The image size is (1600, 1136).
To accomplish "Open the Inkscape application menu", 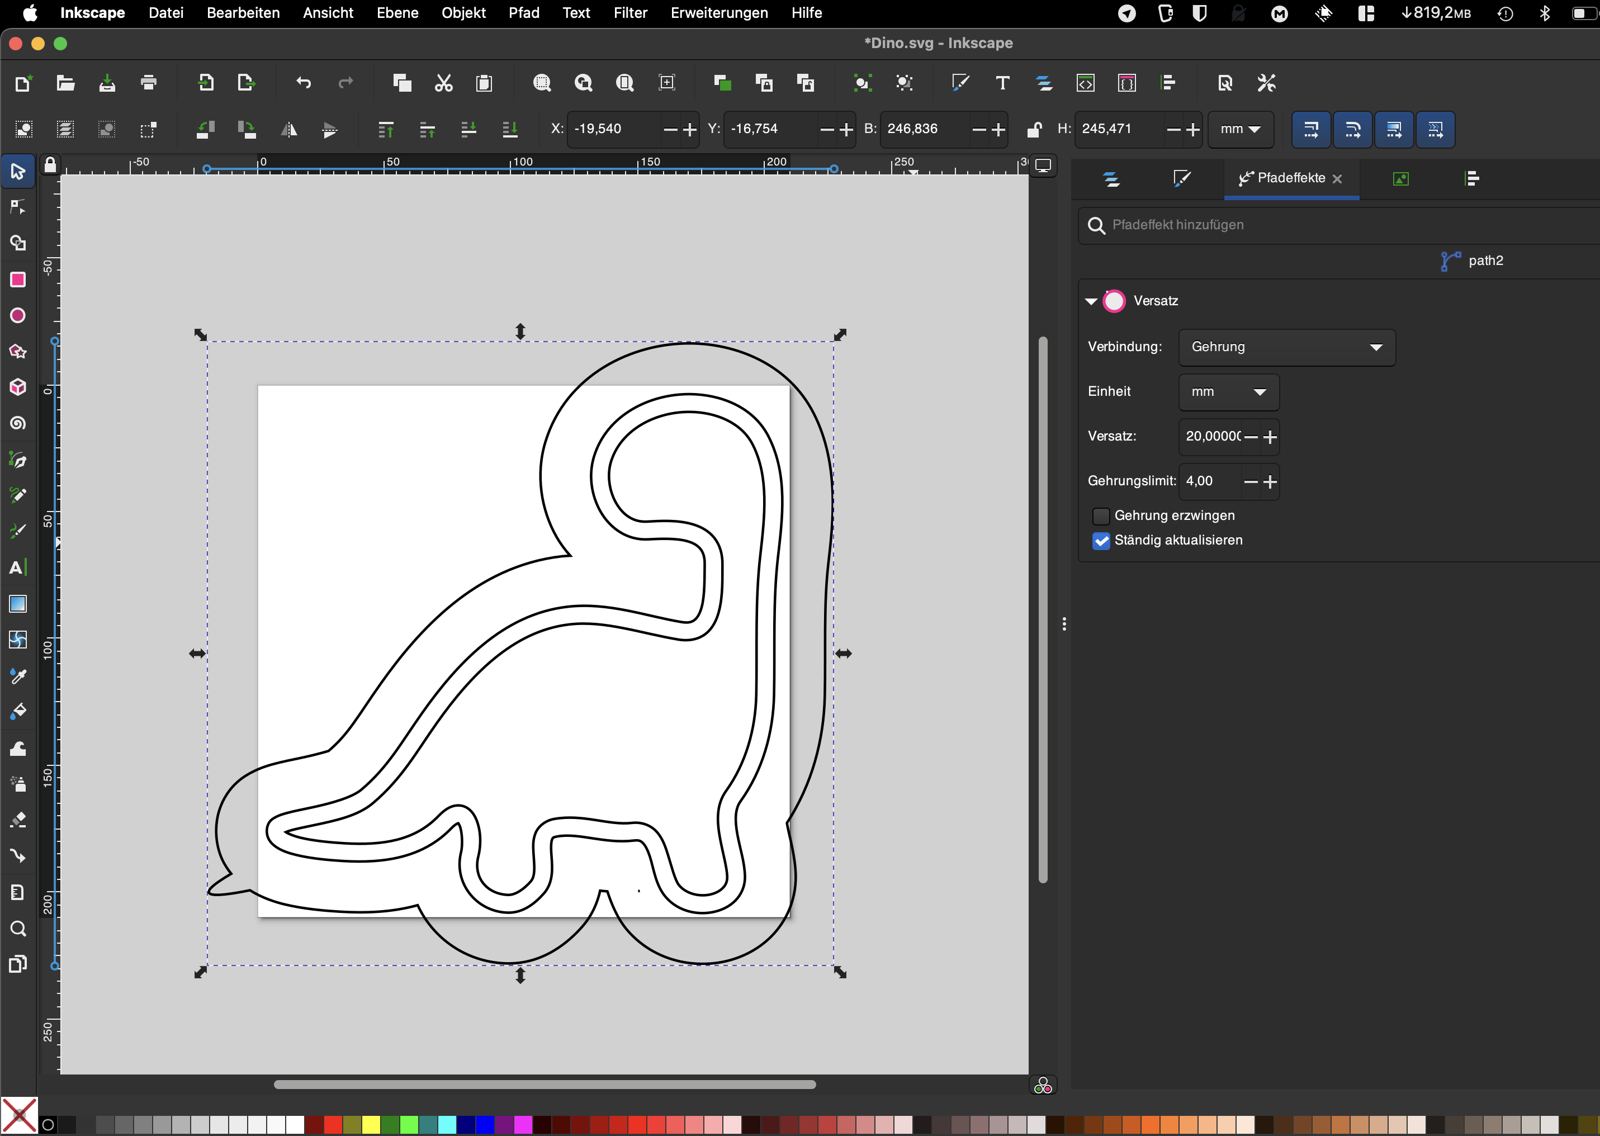I will click(92, 13).
